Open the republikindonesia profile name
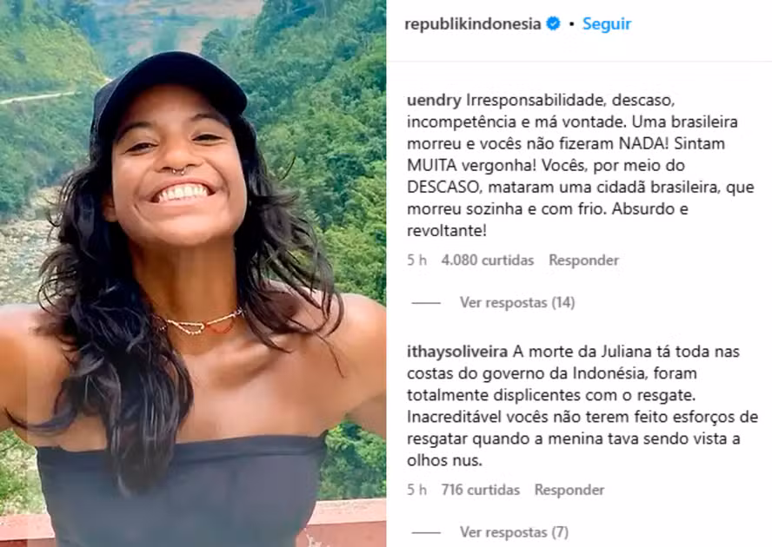Image resolution: width=772 pixels, height=547 pixels. (x=473, y=24)
